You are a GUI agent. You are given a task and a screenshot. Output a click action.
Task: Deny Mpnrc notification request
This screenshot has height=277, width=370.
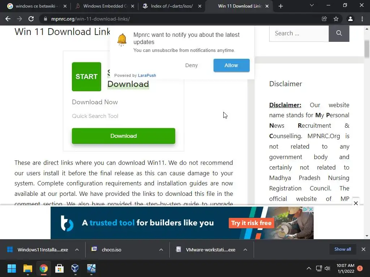coord(192,65)
